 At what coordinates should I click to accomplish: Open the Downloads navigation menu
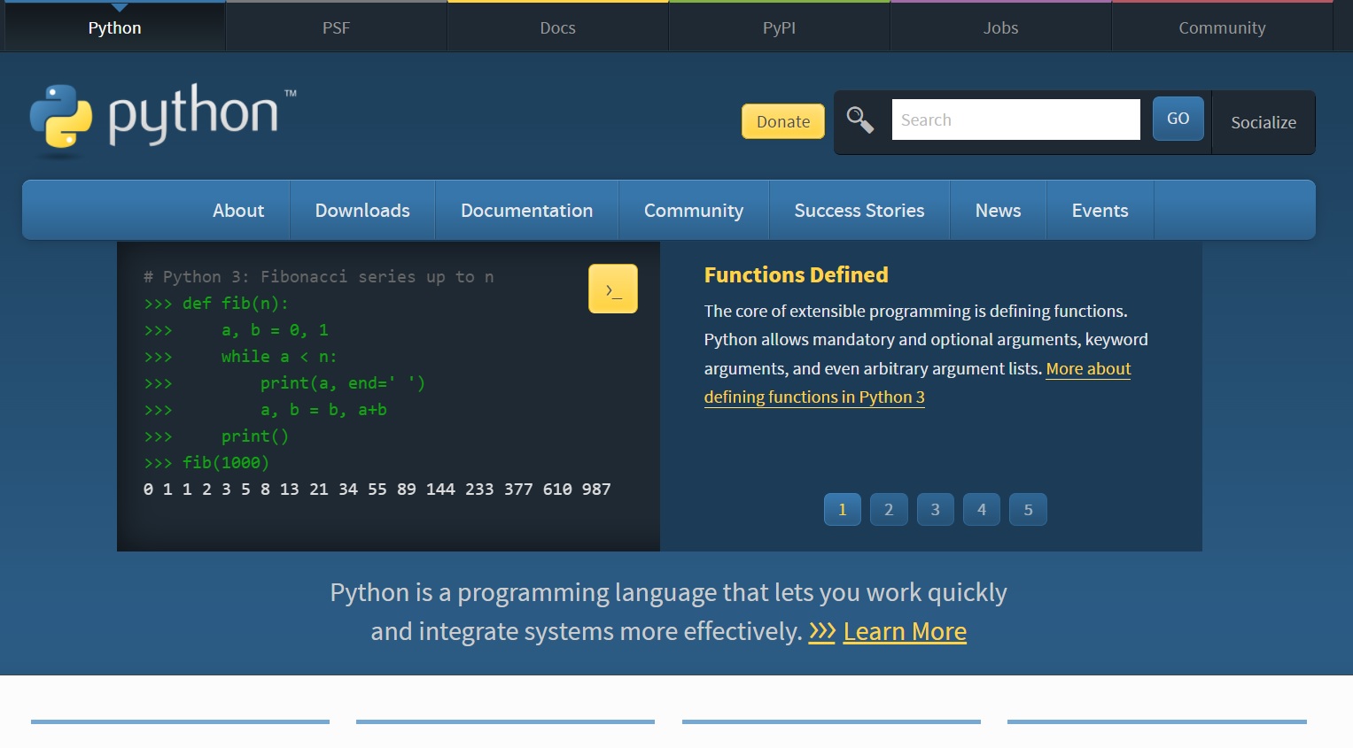point(362,210)
